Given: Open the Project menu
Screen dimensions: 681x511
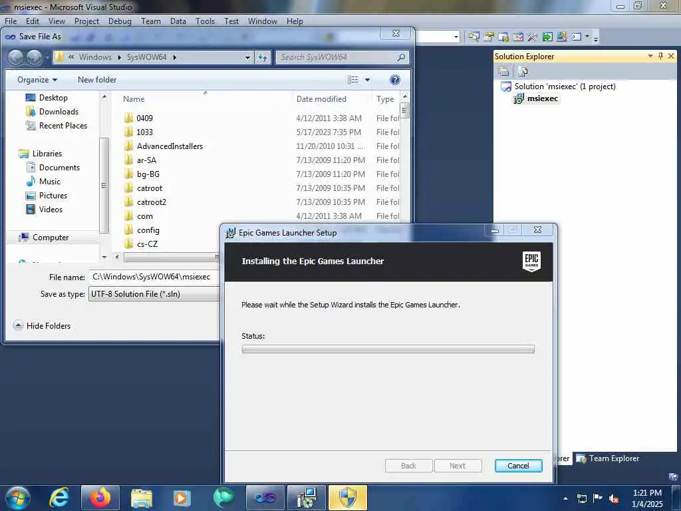Looking at the screenshot, I should [86, 21].
